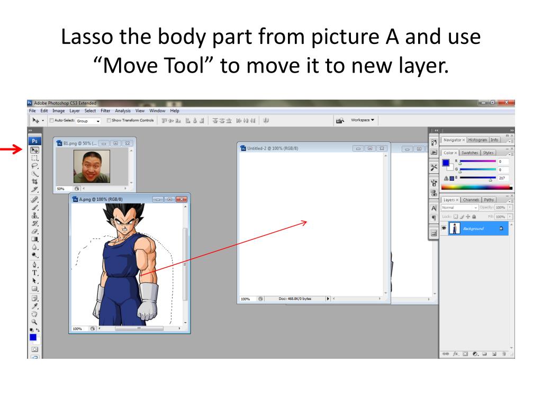
Task: Switch to the Swatches tab
Action: point(470,153)
